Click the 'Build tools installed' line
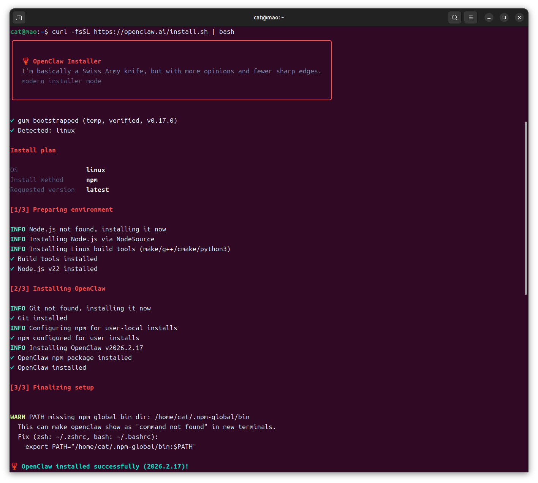This screenshot has height=483, width=538. click(x=54, y=259)
